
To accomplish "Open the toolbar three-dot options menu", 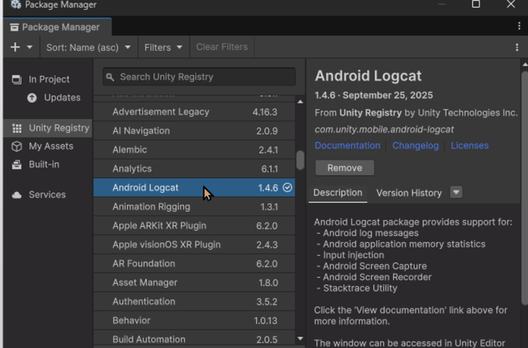I will (517, 47).
